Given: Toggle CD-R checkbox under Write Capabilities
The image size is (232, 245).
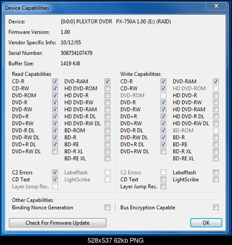Looking at the screenshot, I should tap(163, 81).
